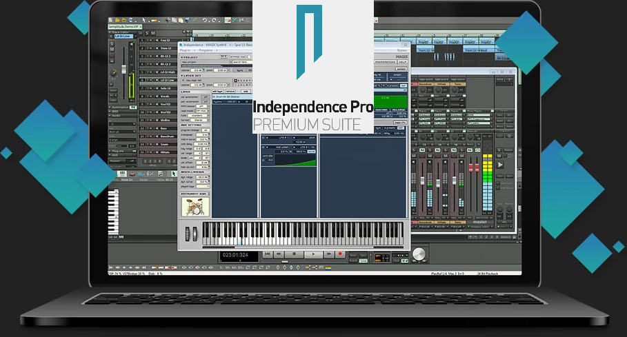Select the Violins track in track list
The width and height of the screenshot is (627, 337).
[165, 120]
